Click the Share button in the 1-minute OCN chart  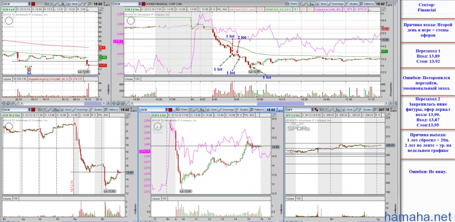point(291,4)
